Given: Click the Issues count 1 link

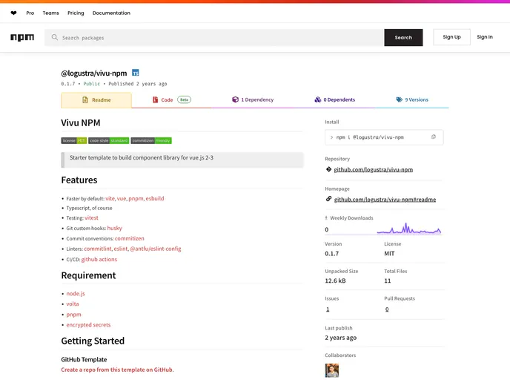Looking at the screenshot, I should pos(328,309).
